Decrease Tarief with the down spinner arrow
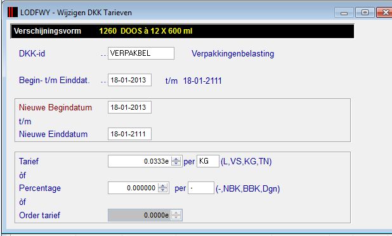The image size is (392, 236). [176, 164]
